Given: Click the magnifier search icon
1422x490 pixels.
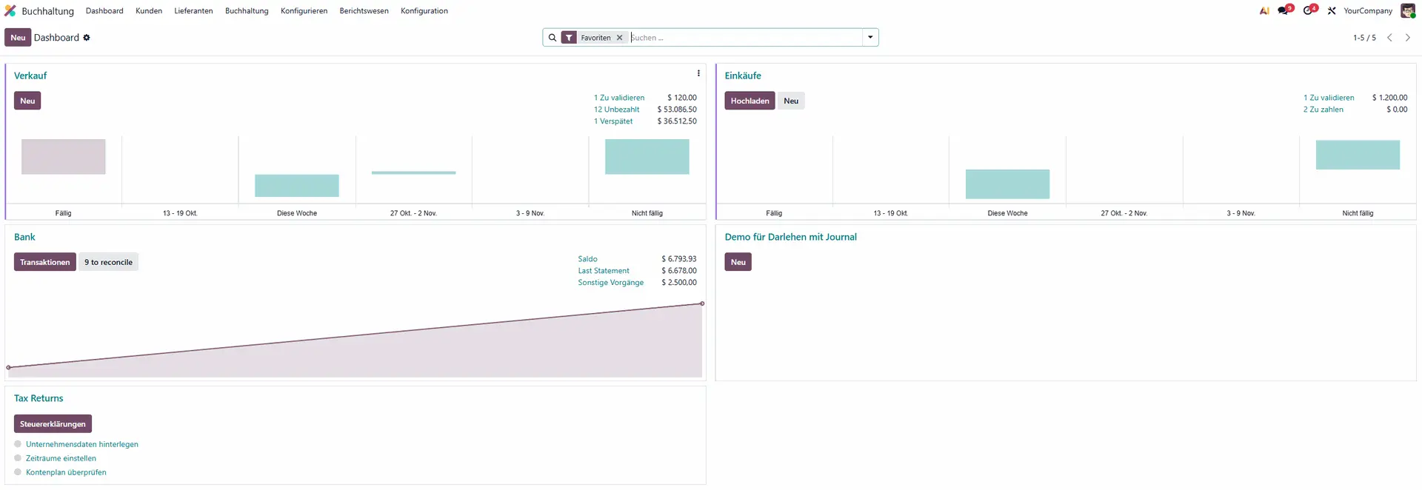Looking at the screenshot, I should 553,38.
